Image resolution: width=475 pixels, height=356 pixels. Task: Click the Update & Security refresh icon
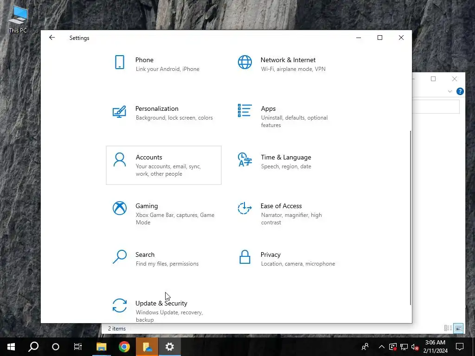tap(120, 305)
